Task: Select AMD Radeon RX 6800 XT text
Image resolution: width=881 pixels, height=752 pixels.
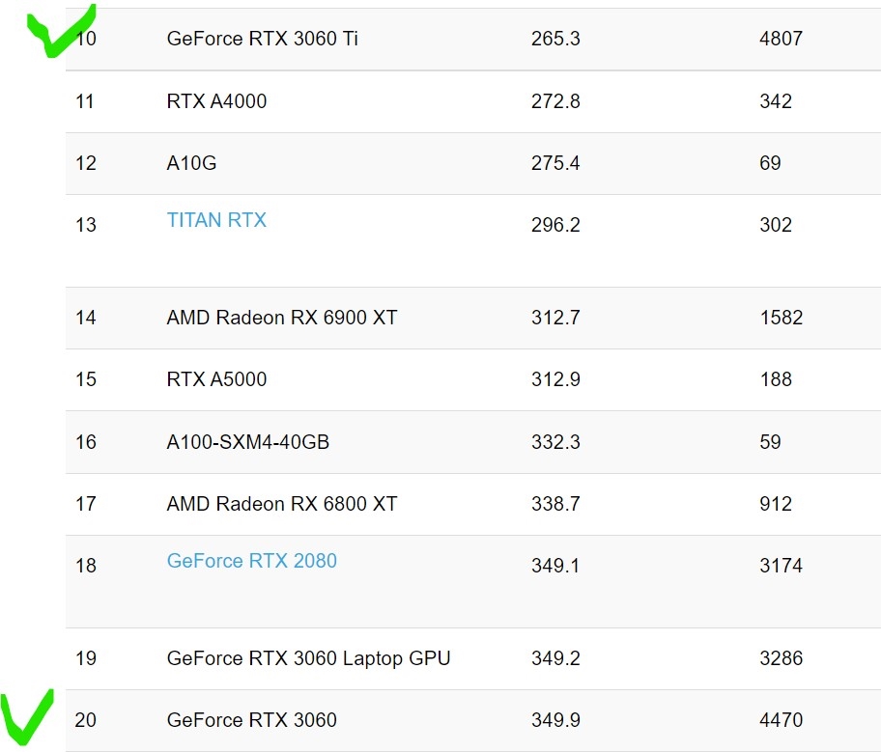Action: [282, 504]
